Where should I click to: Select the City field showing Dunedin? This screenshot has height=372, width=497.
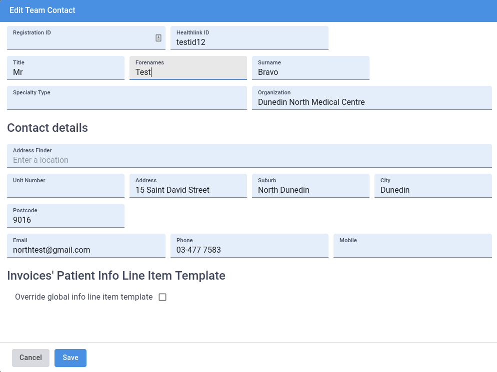point(433,190)
